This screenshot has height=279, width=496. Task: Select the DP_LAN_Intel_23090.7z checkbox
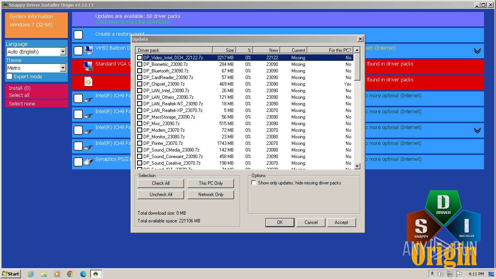tap(140, 91)
